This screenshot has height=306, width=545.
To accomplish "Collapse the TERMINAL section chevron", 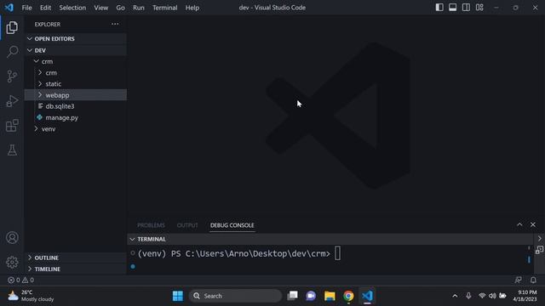I will coord(133,239).
